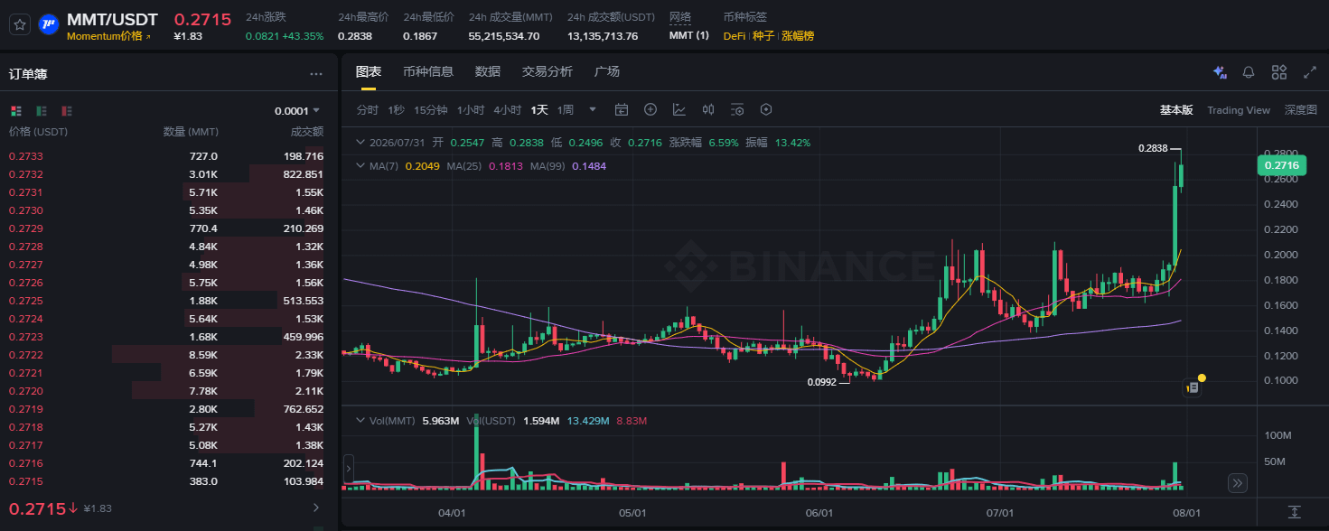Click the 0.0992 low price marker on chart

pyautogui.click(x=822, y=382)
